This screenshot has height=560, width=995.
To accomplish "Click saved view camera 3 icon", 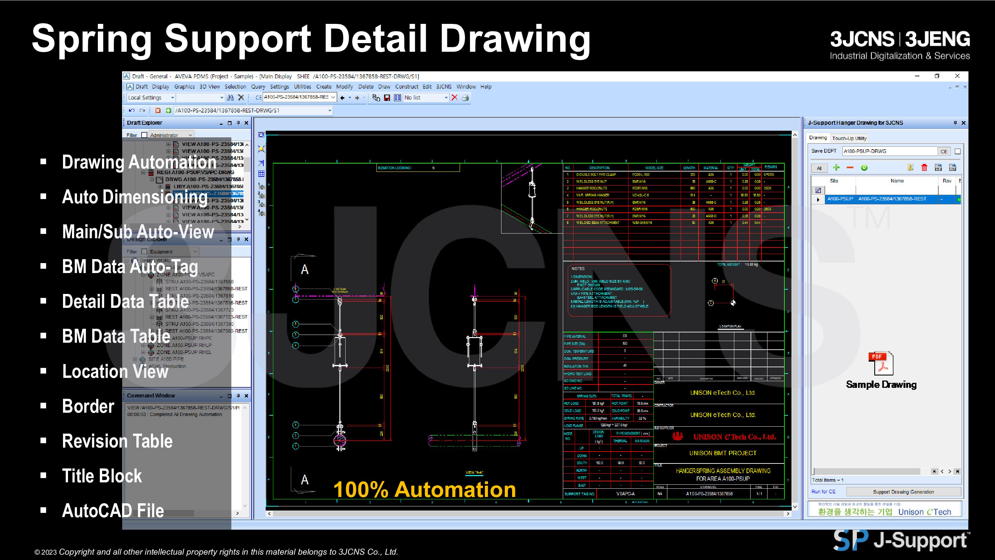I will point(261,204).
